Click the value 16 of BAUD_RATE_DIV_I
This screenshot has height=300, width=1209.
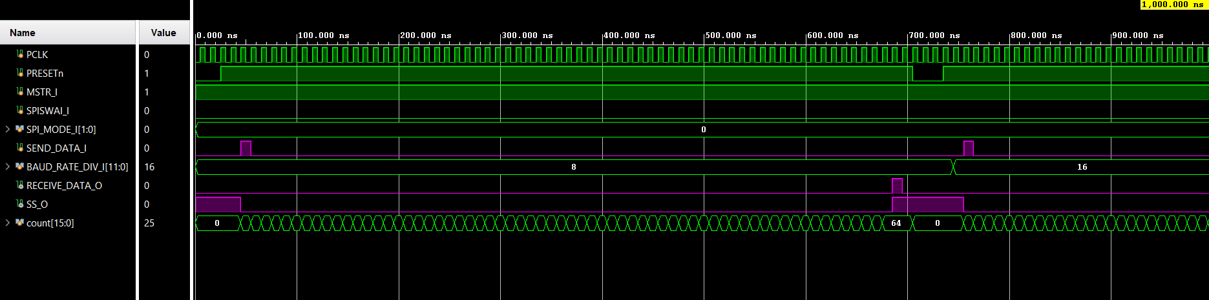(149, 167)
